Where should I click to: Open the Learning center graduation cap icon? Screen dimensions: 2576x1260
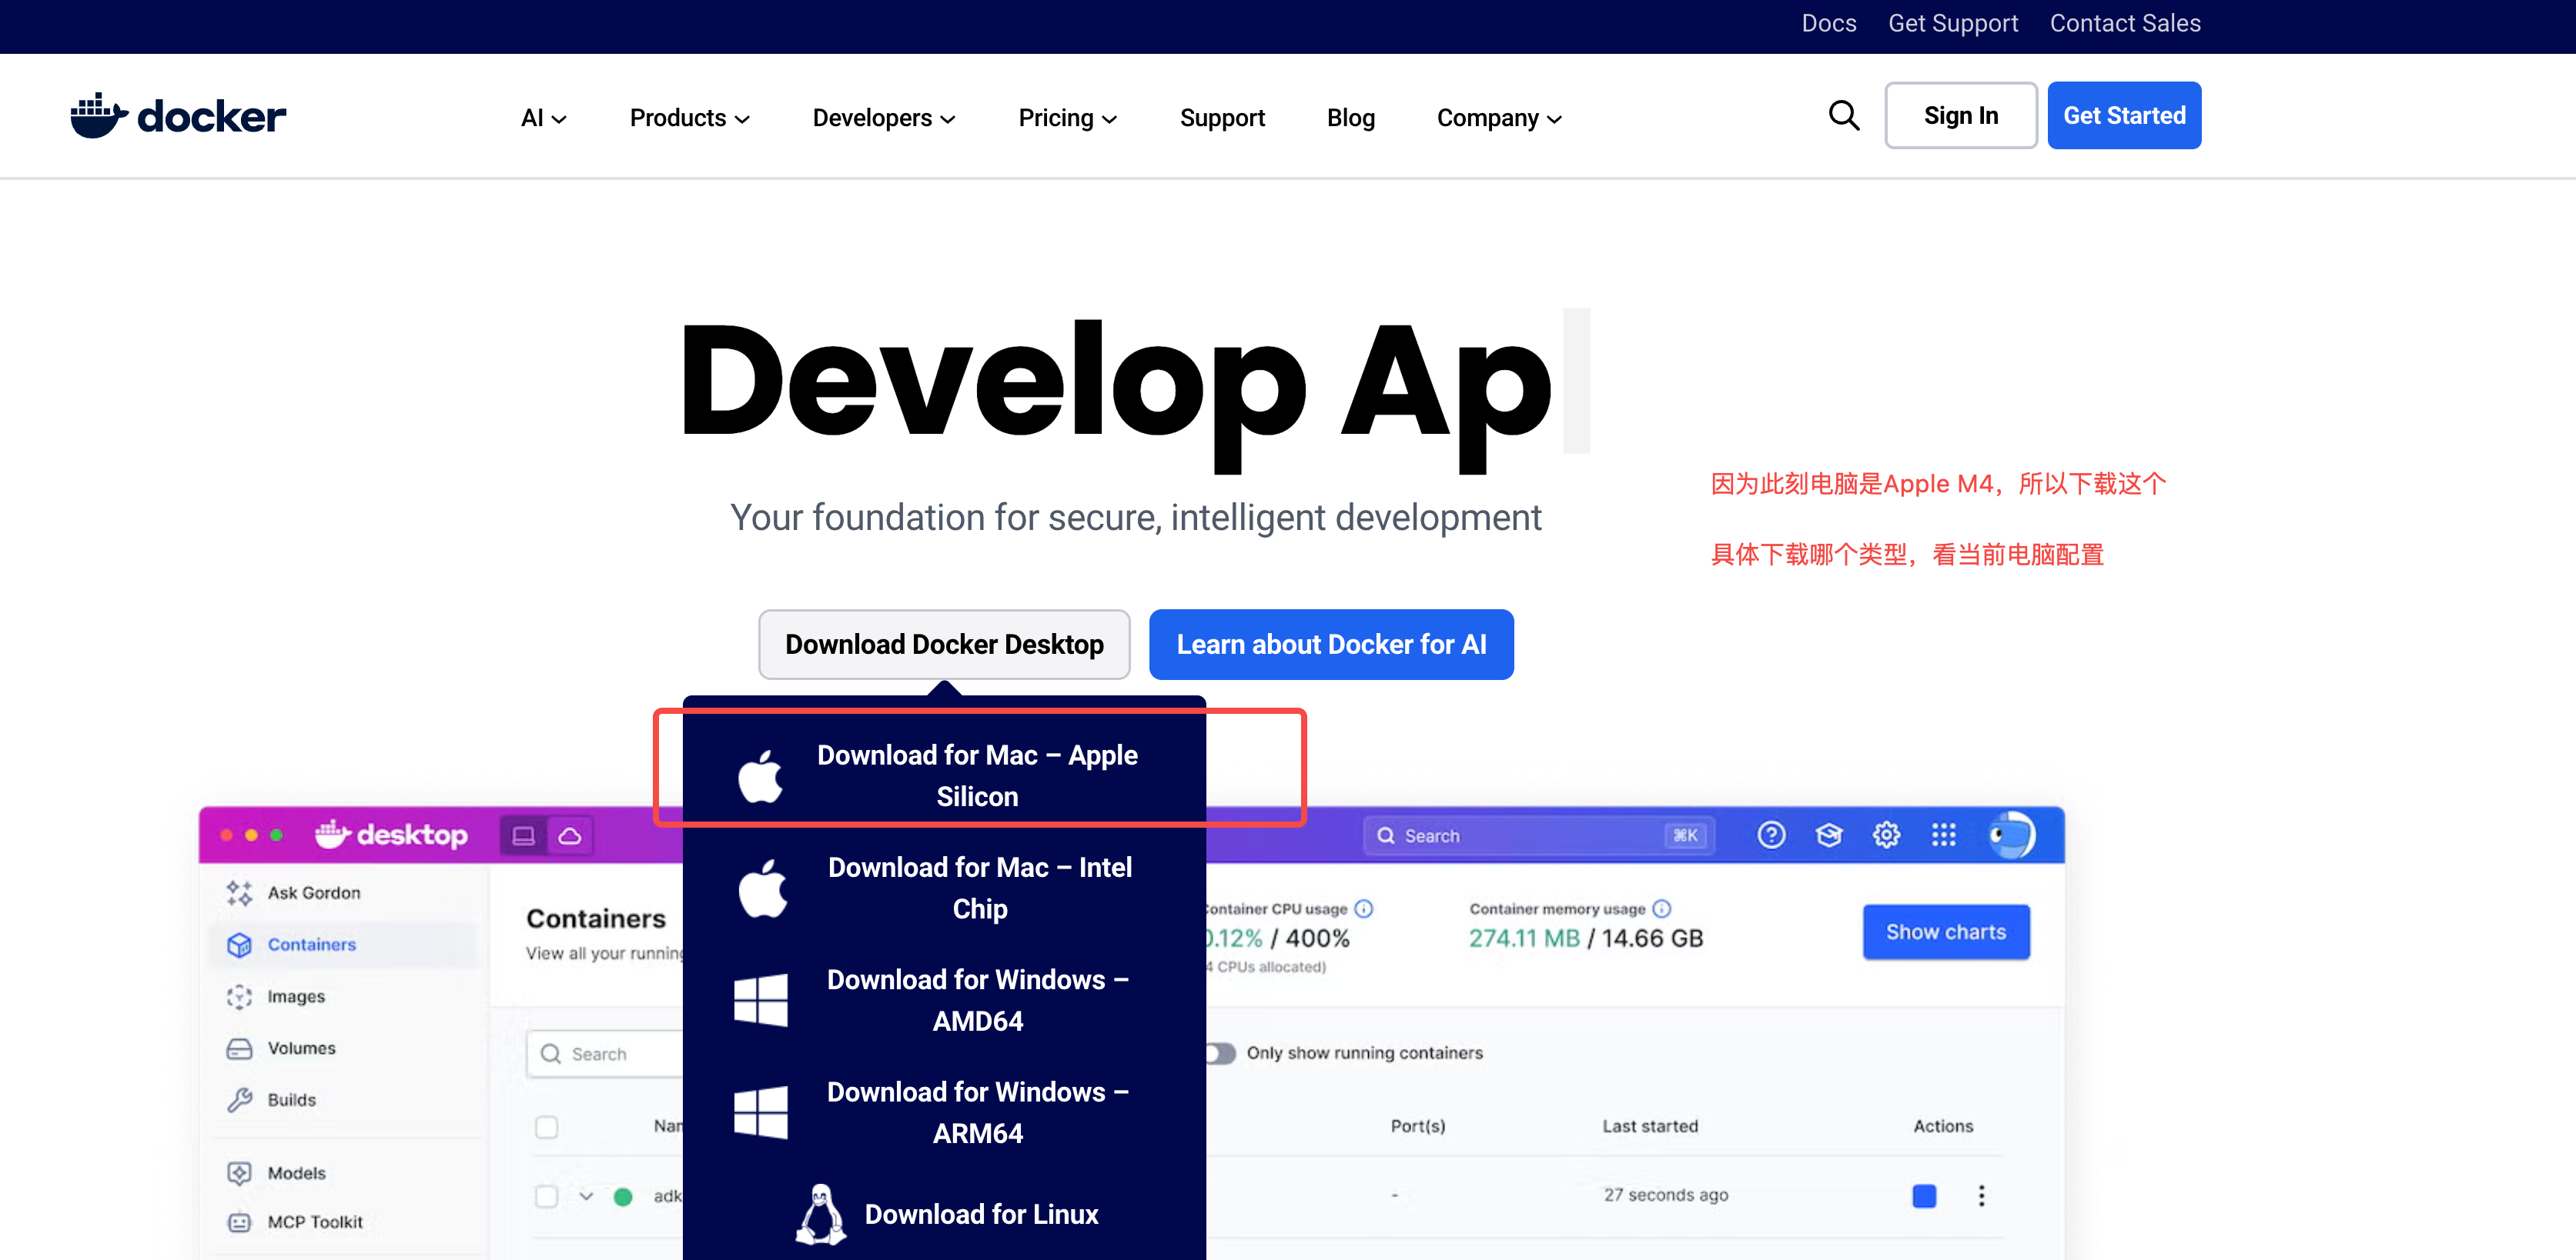1829,835
